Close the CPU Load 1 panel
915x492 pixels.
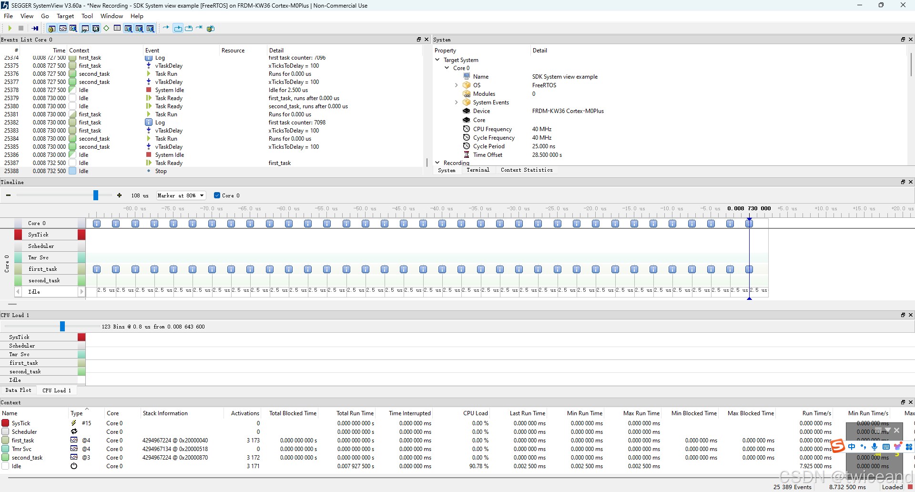tap(911, 315)
